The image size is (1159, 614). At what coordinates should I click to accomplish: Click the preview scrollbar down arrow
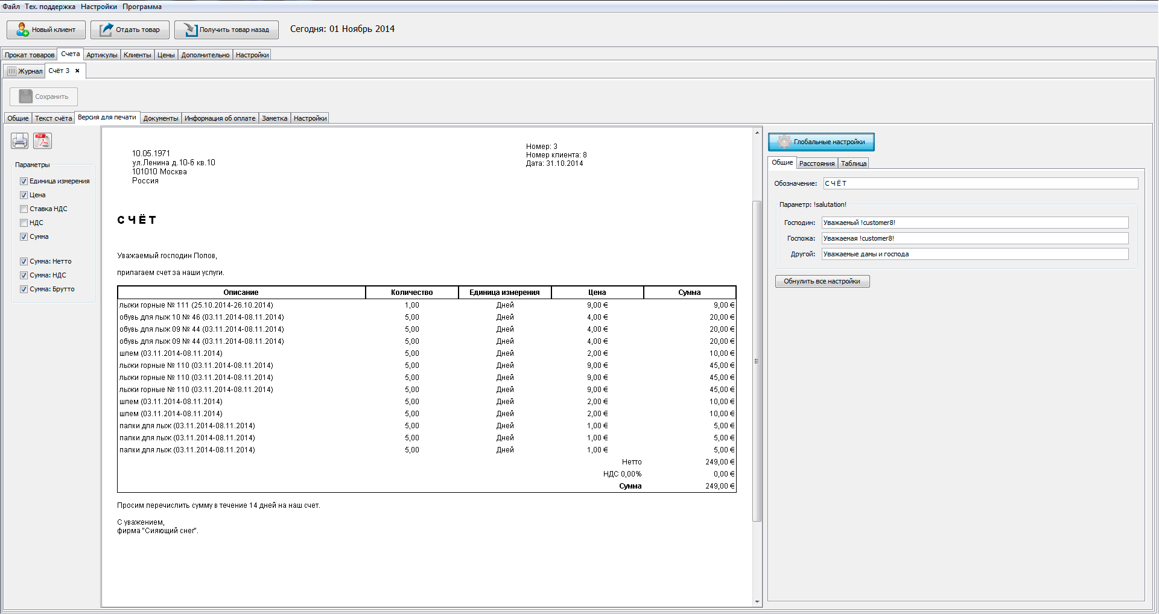coord(757,601)
